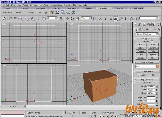Select the Rotate tool icon
This screenshot has height=118, width=162.
click(x=72, y=19)
